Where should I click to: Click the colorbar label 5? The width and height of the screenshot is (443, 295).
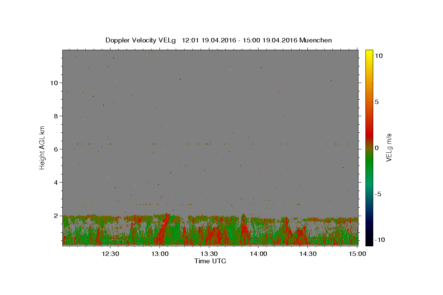377,102
